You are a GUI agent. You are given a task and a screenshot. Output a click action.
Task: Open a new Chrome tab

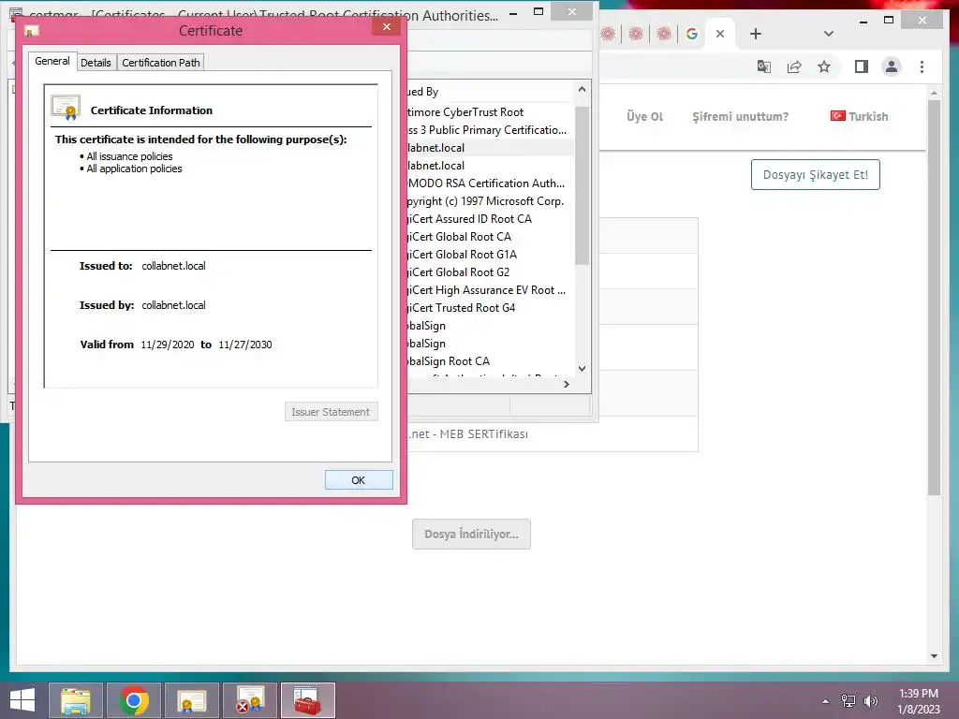click(756, 34)
